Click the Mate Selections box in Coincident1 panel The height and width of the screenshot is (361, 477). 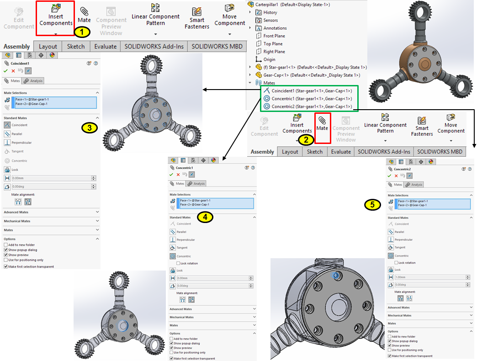point(54,102)
